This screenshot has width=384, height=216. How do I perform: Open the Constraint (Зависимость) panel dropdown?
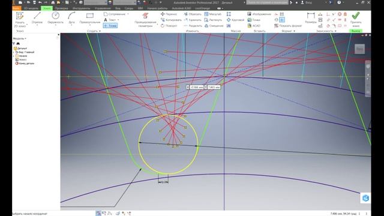(326, 31)
